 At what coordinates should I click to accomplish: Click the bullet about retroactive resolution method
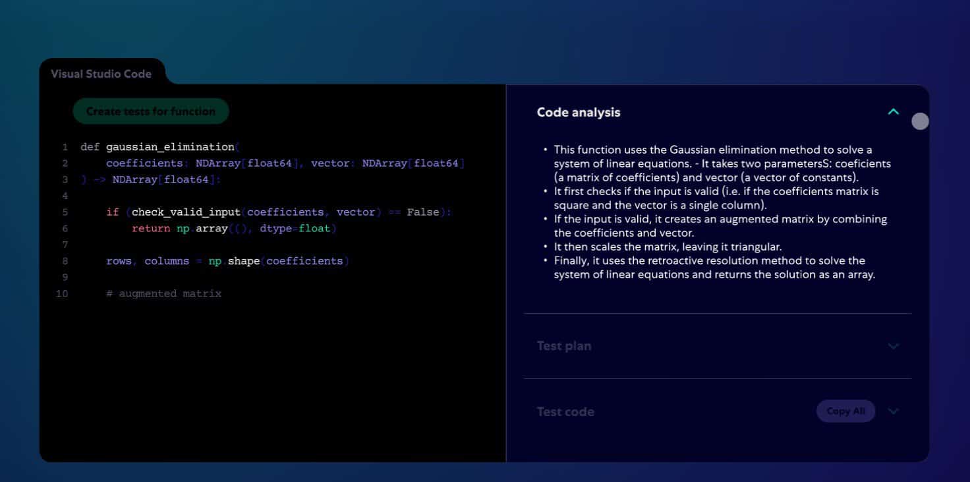(x=714, y=268)
